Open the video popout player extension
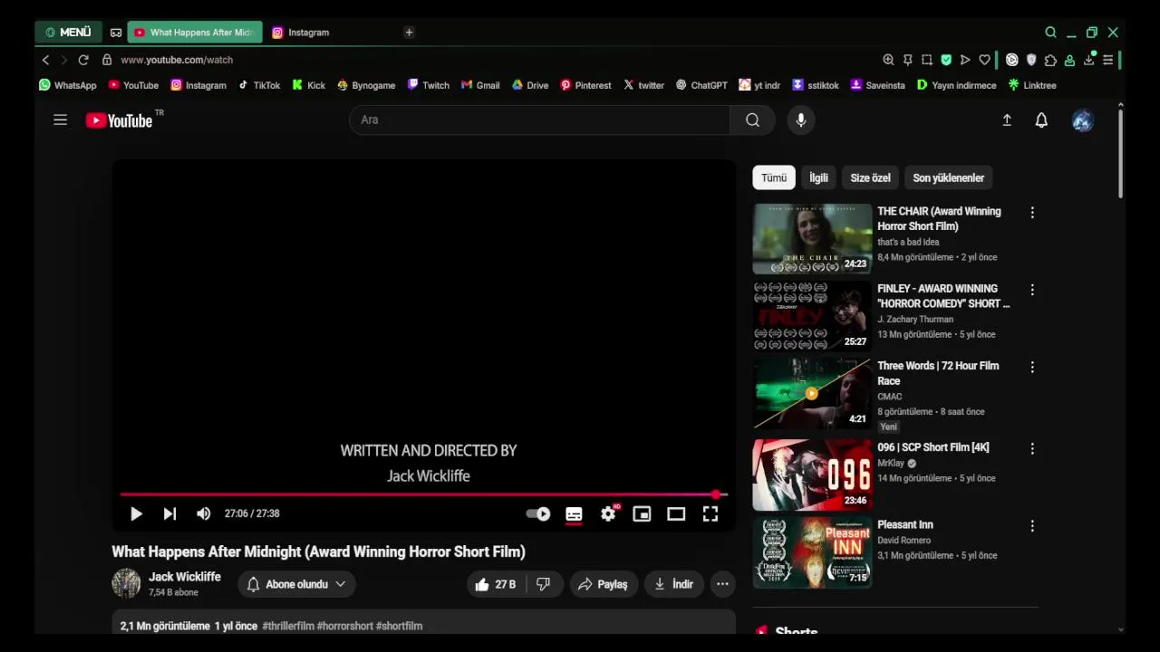The image size is (1160, 652). point(1012,60)
